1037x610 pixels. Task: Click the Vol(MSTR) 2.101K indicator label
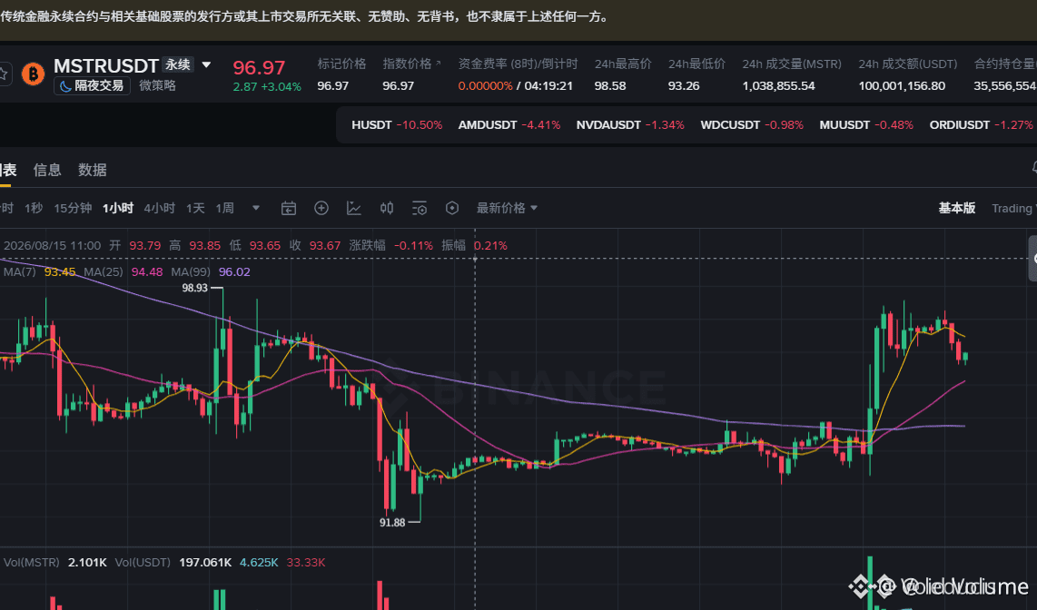click(x=54, y=563)
